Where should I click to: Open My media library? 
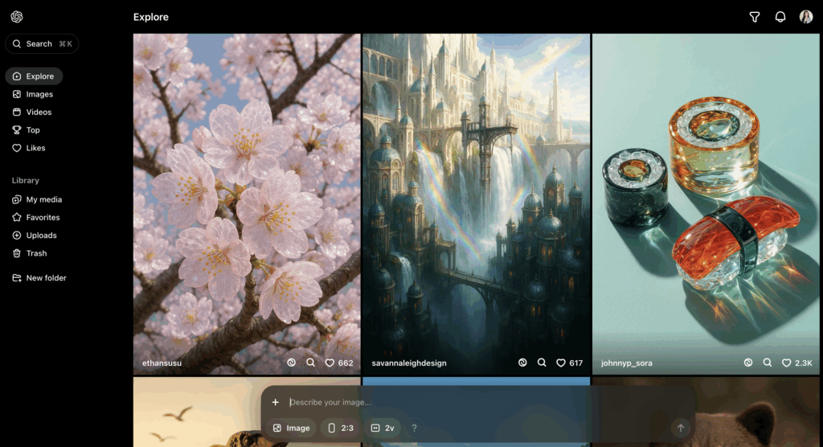(x=37, y=199)
